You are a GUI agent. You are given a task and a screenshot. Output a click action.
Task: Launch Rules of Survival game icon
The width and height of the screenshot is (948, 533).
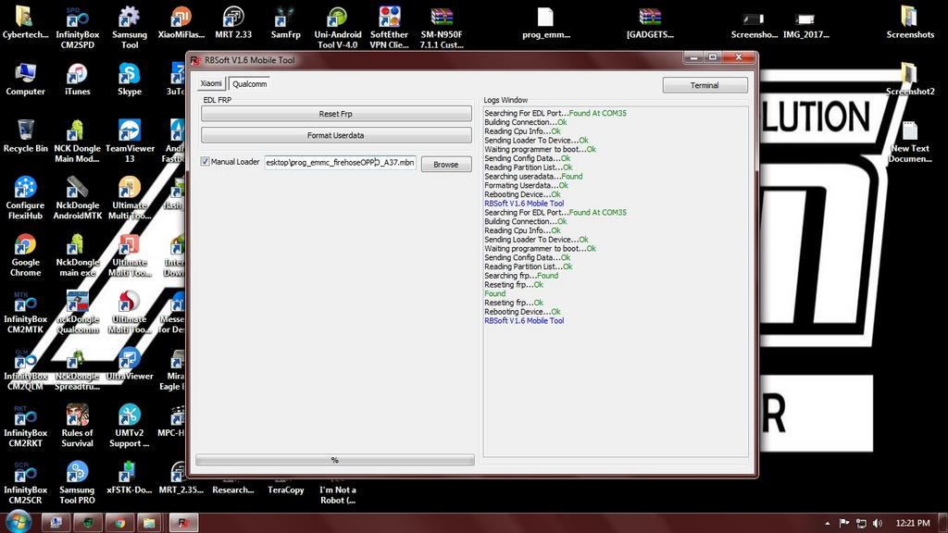click(78, 426)
